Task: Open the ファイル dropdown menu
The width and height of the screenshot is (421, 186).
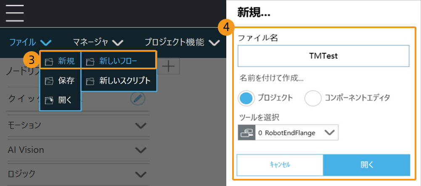Action: click(x=30, y=42)
